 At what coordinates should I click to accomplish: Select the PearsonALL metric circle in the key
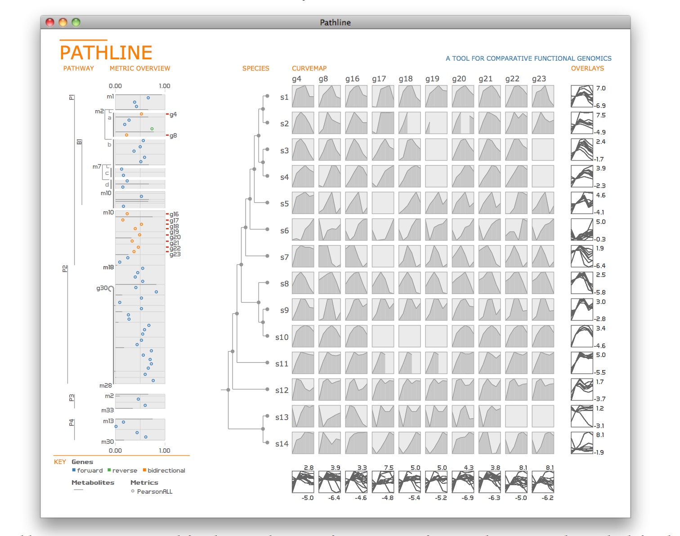point(133,491)
